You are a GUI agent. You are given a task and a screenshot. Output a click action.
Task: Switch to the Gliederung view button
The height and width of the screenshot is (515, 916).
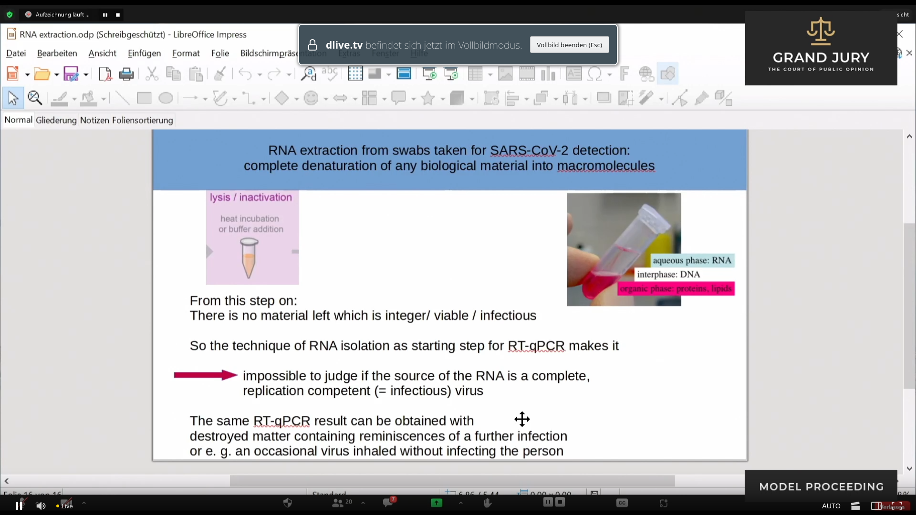(x=56, y=120)
